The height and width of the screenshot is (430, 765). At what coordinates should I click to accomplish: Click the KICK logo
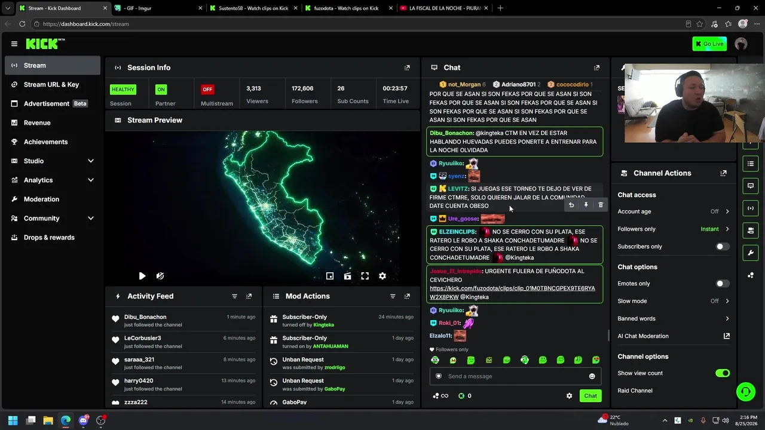pyautogui.click(x=45, y=44)
